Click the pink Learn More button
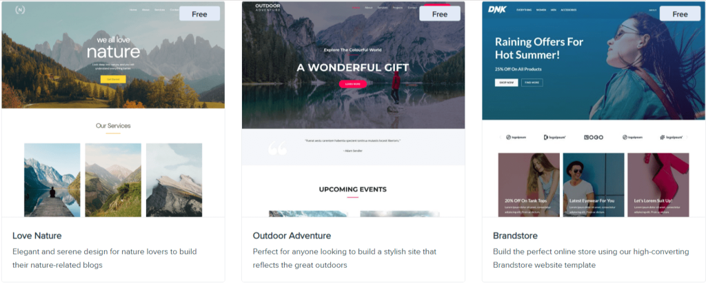Screen dimensions: 706x283 pyautogui.click(x=353, y=84)
